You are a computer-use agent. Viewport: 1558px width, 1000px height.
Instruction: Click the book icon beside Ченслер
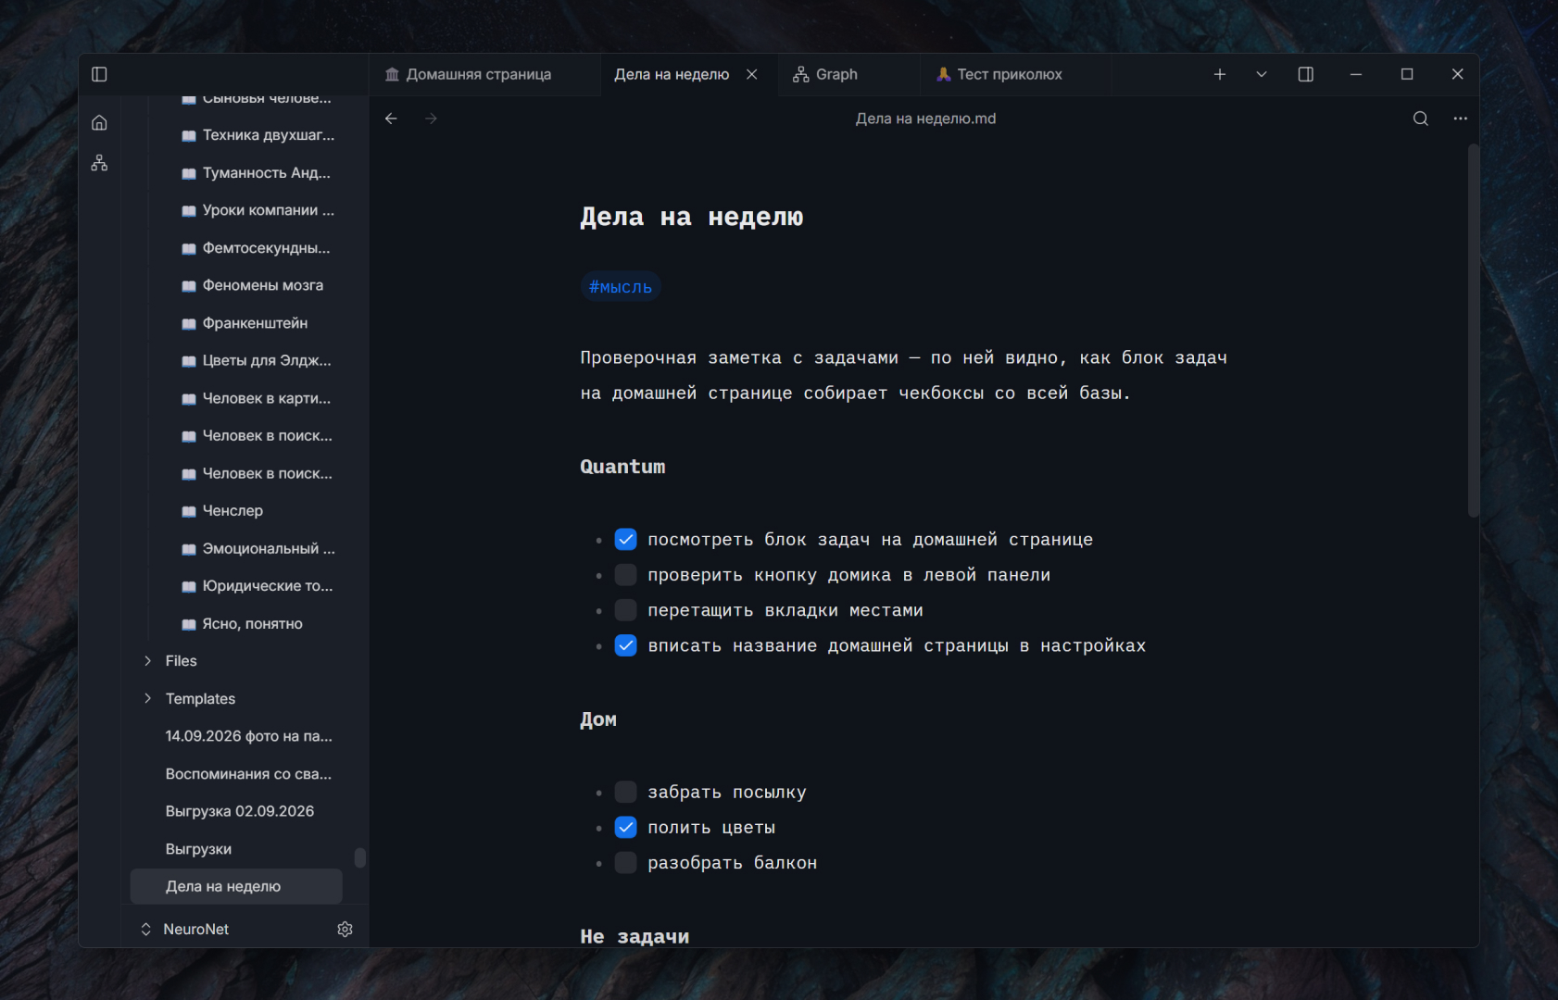click(x=189, y=511)
